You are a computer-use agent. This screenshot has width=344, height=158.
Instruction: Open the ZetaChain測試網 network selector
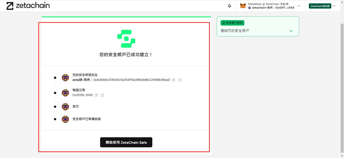click(320, 6)
